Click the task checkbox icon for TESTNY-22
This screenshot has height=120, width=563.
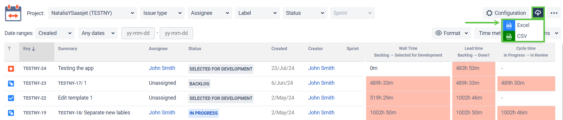click(x=11, y=98)
